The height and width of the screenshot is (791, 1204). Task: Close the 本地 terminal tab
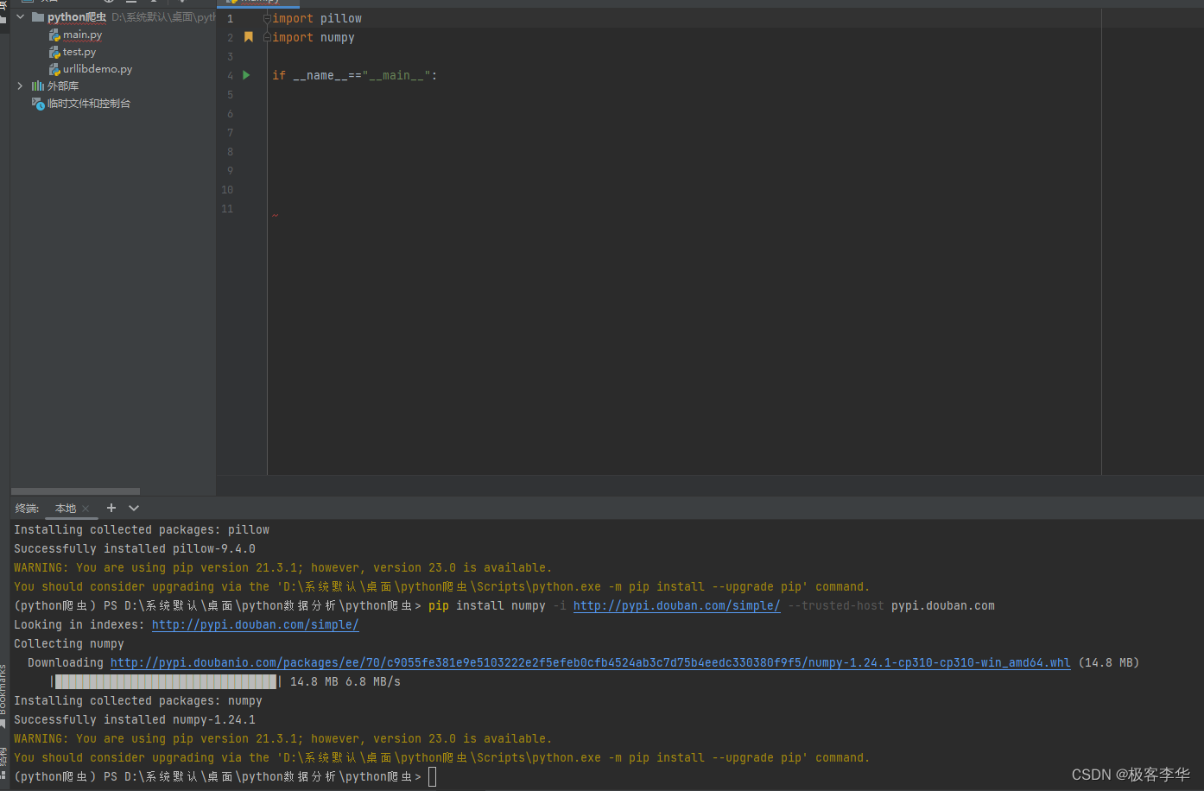[x=86, y=509]
